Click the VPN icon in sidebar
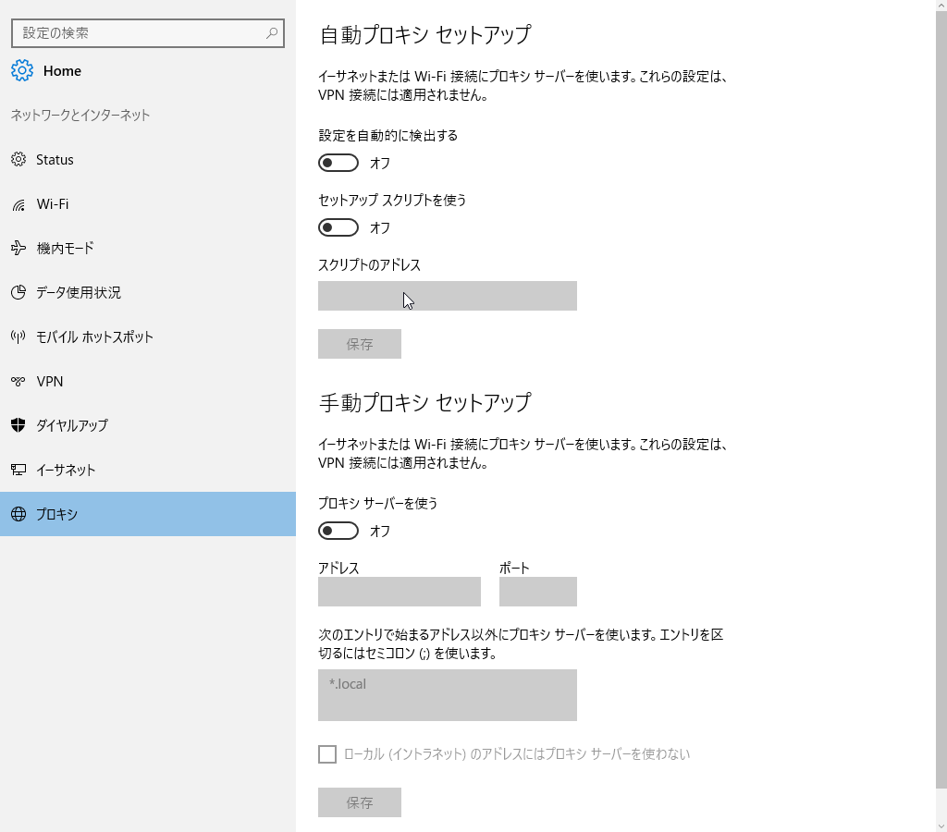Image resolution: width=947 pixels, height=832 pixels. [x=18, y=381]
